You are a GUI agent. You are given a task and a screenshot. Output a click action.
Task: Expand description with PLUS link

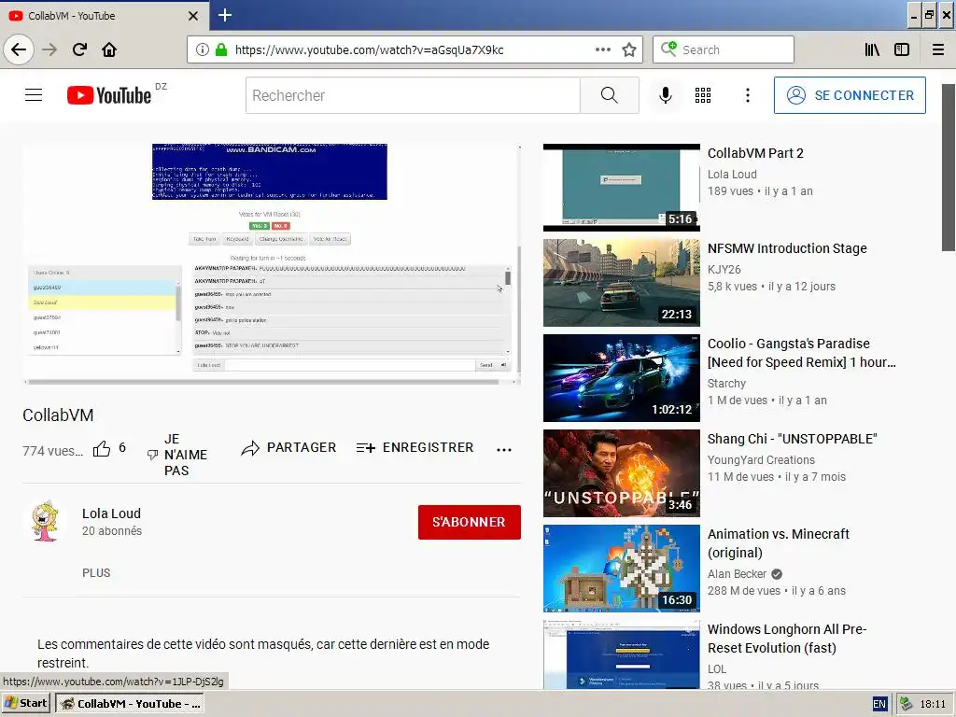[x=96, y=573]
